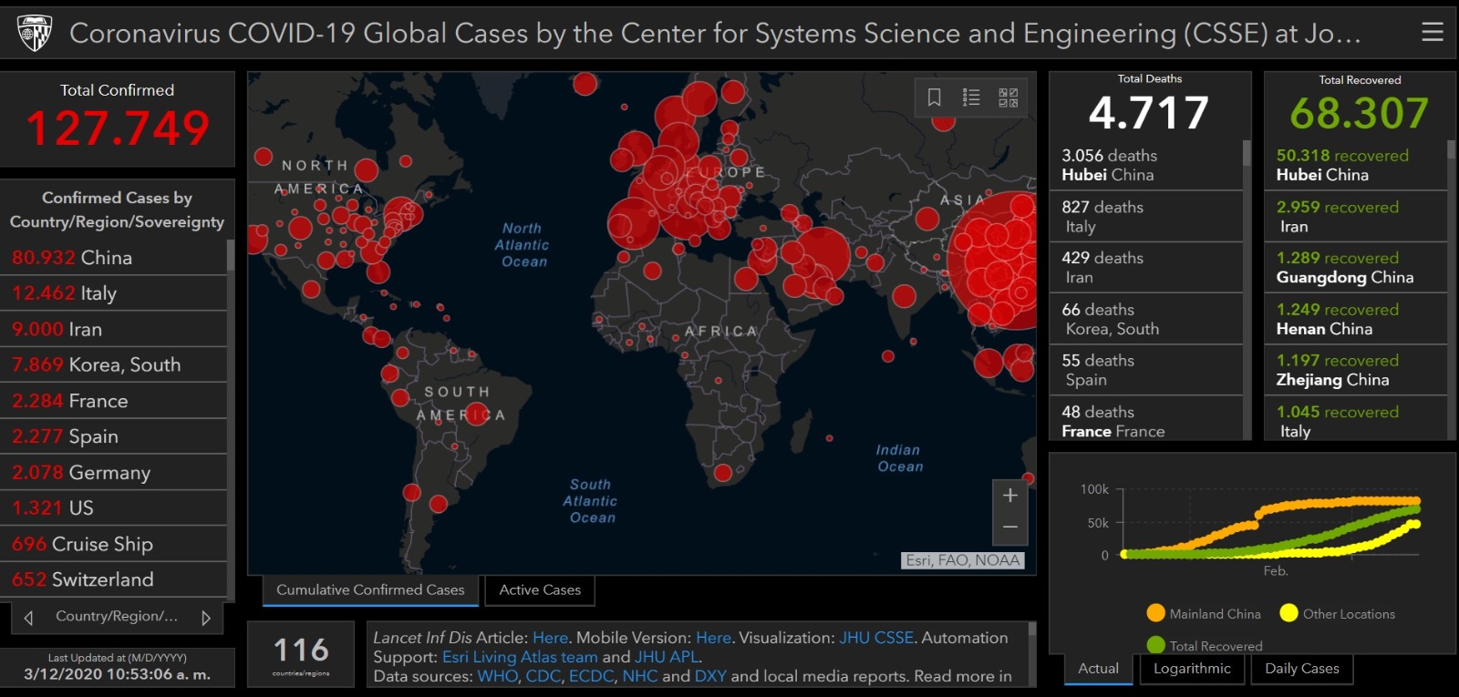Open the Country/Region list tab label
1459x697 pixels.
click(117, 617)
